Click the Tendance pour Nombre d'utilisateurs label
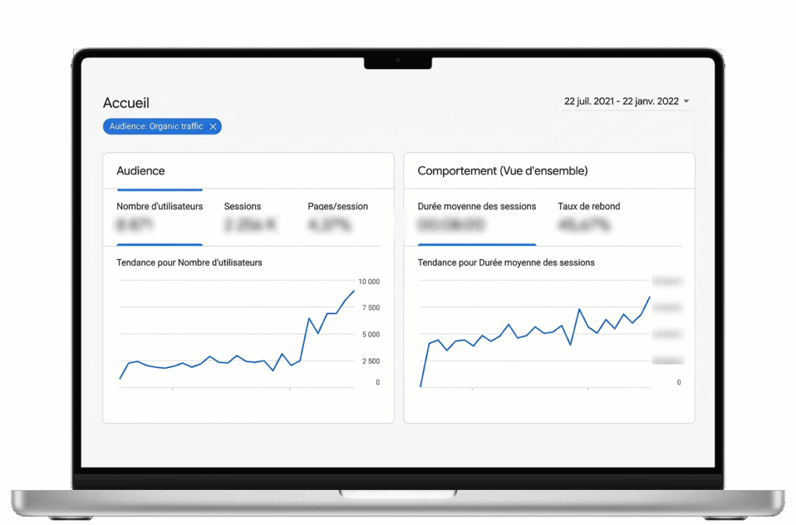 coord(189,263)
